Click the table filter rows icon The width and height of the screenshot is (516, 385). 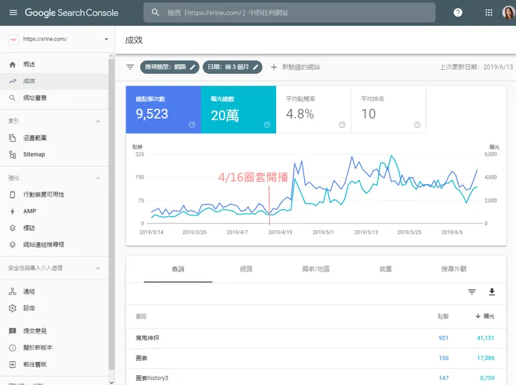point(472,292)
